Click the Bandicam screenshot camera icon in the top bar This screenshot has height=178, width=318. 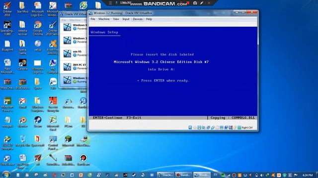click(195, 3)
